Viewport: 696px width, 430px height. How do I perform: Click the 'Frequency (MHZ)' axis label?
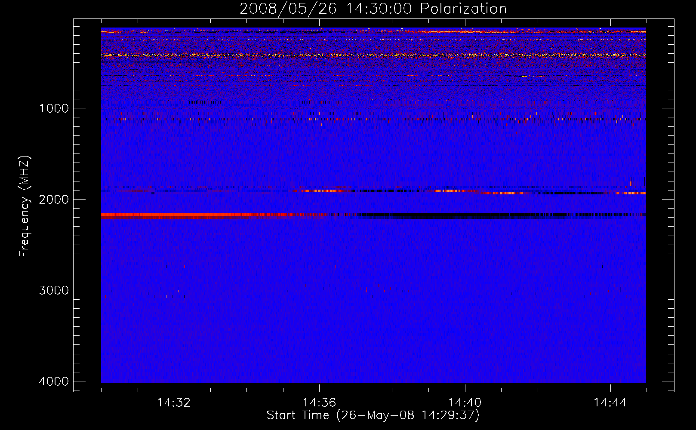[25, 206]
